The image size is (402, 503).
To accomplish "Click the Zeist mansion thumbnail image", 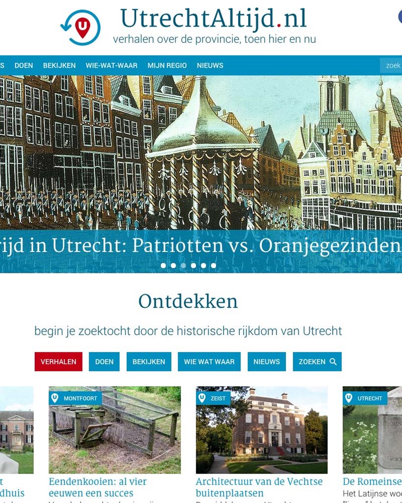I will 262,430.
